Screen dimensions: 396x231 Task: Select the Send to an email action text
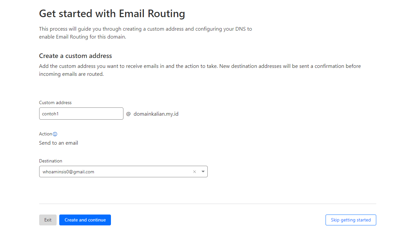point(59,143)
